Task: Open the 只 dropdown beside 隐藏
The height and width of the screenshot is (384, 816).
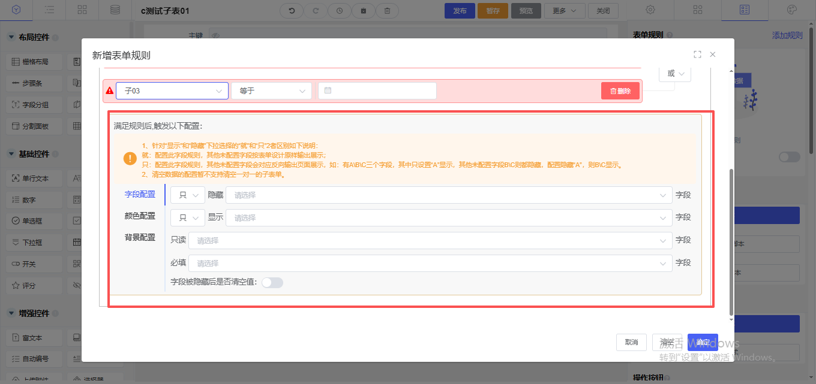Action: pyautogui.click(x=187, y=195)
